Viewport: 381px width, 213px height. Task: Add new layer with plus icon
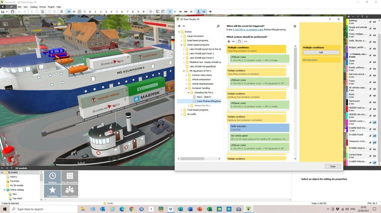point(348,17)
